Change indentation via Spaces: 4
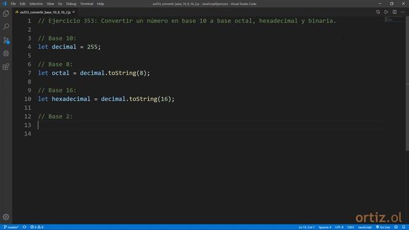The width and height of the screenshot is (409, 230). coord(325,227)
